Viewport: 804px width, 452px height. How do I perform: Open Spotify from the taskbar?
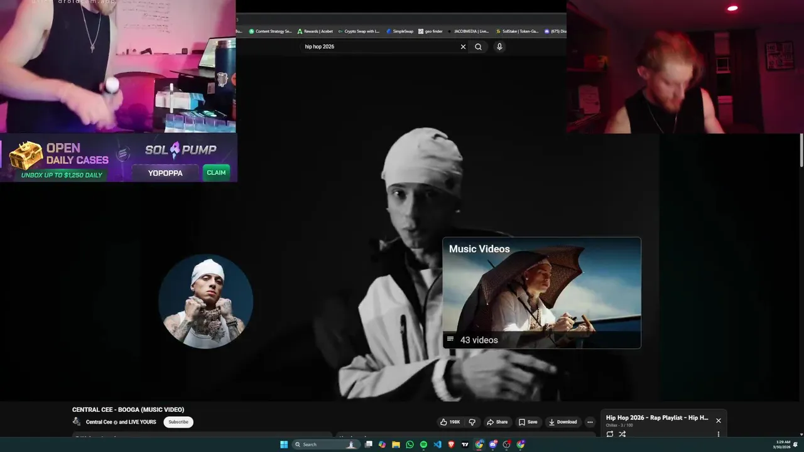tap(423, 444)
